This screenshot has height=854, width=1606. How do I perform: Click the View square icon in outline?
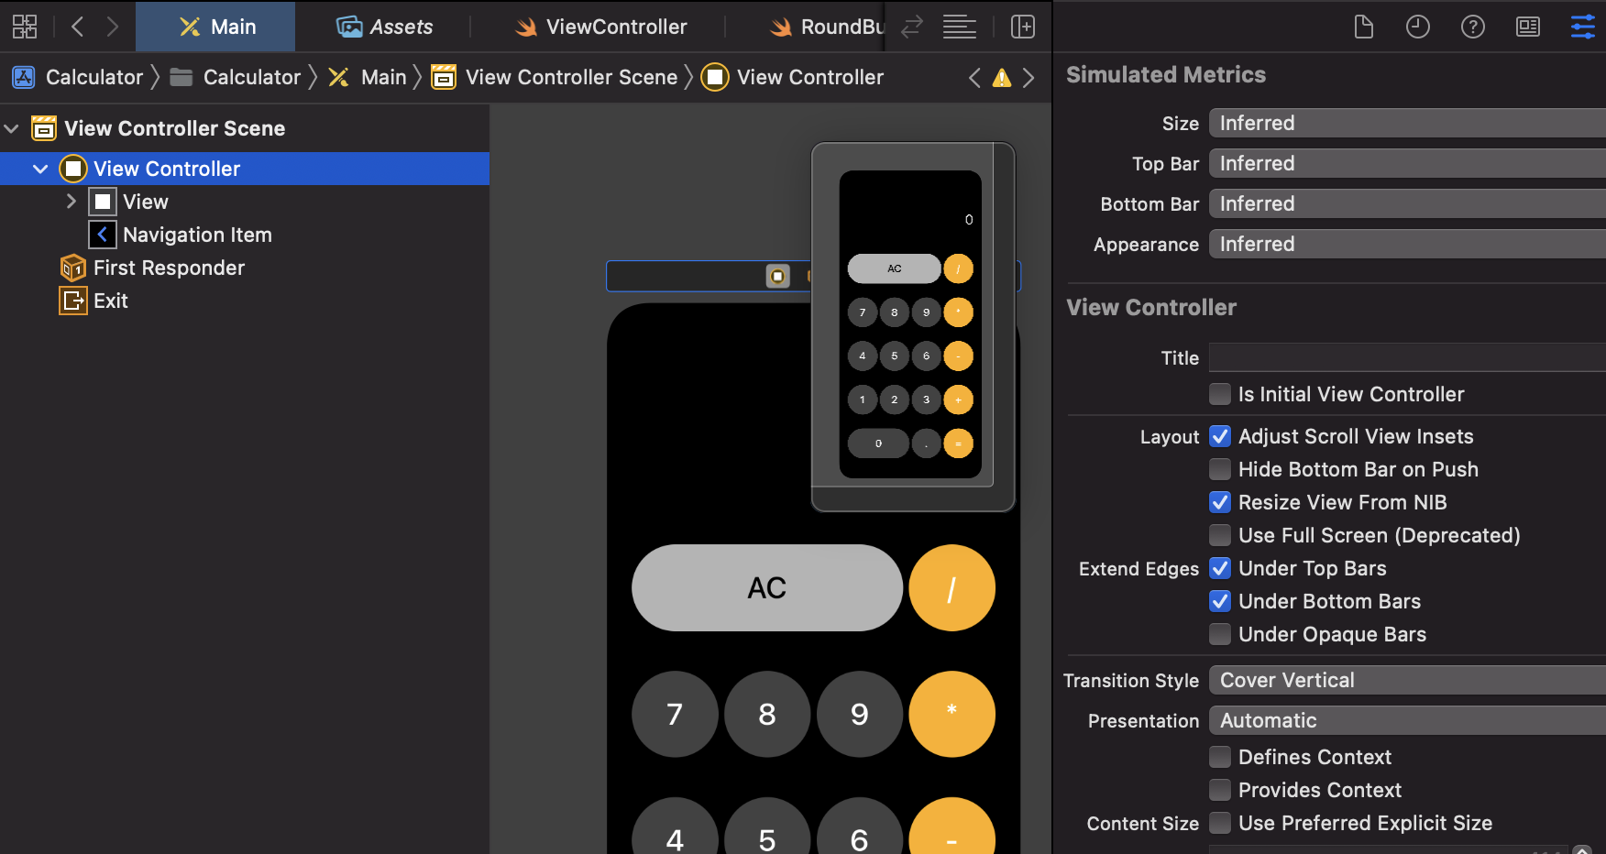click(x=103, y=202)
